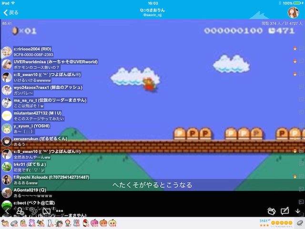Send the peach doll item labeled 7
The height and width of the screenshot is (229, 305).
68,223
